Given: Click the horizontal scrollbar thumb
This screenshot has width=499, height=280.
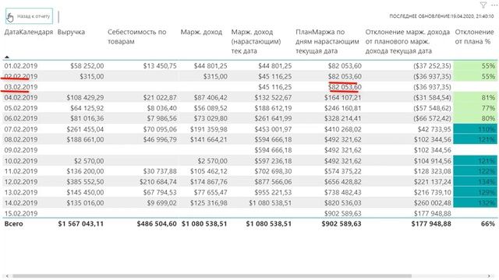Looking at the screenshot, I should click(x=211, y=276).
